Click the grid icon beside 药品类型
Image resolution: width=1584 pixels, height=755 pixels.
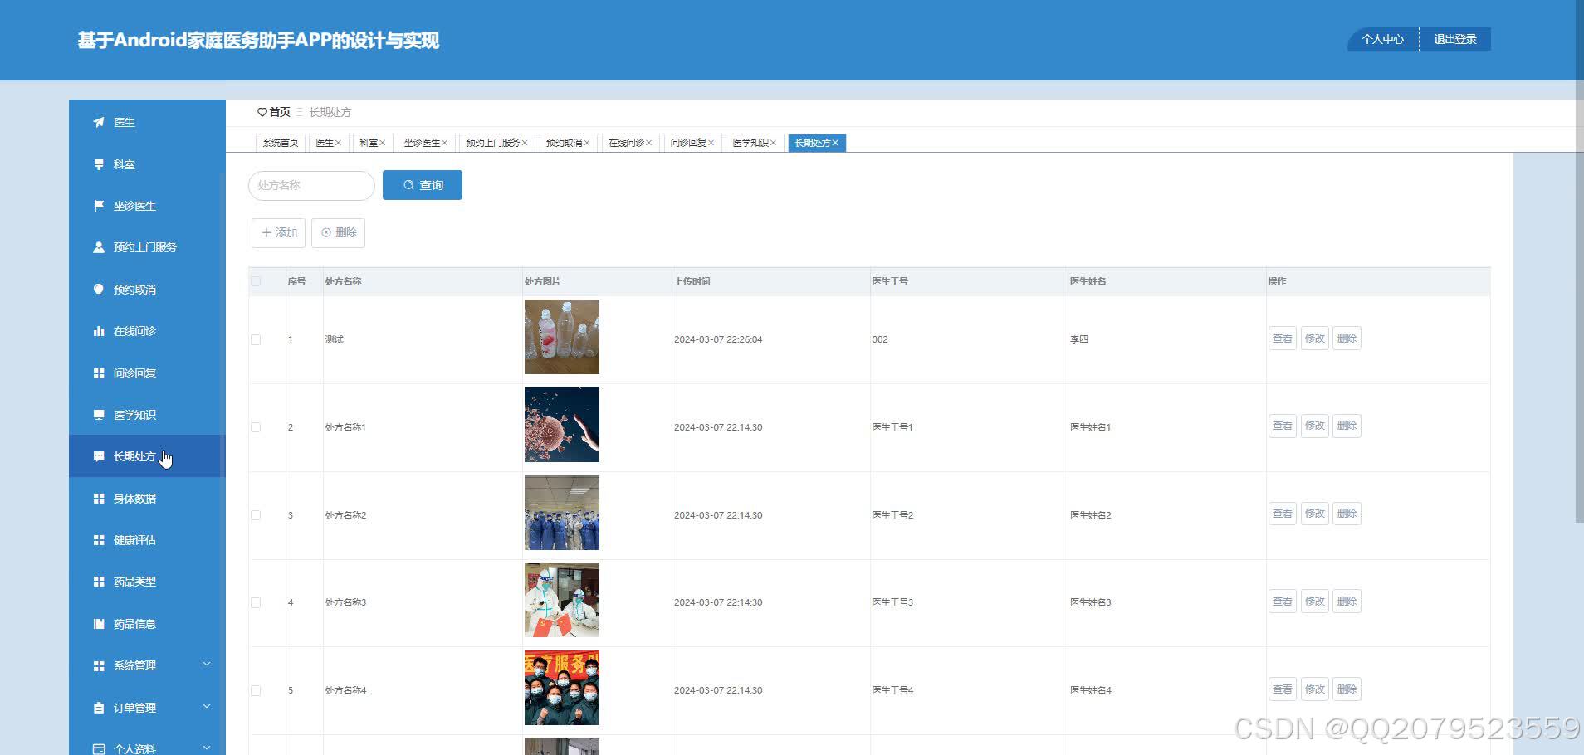[x=99, y=582]
